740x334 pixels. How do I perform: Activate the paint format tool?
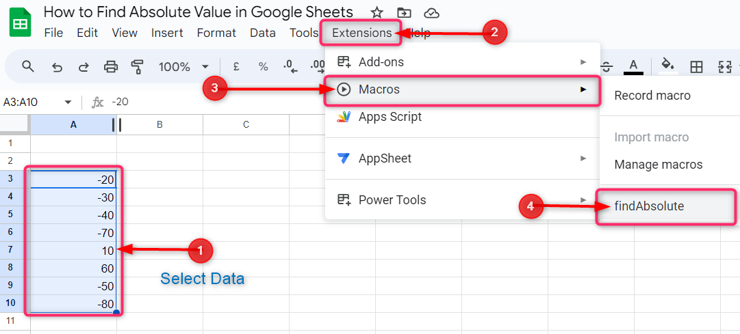click(x=138, y=66)
